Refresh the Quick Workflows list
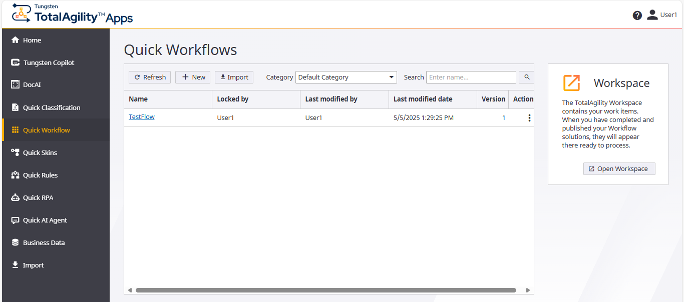This screenshot has width=684, height=302. [149, 77]
